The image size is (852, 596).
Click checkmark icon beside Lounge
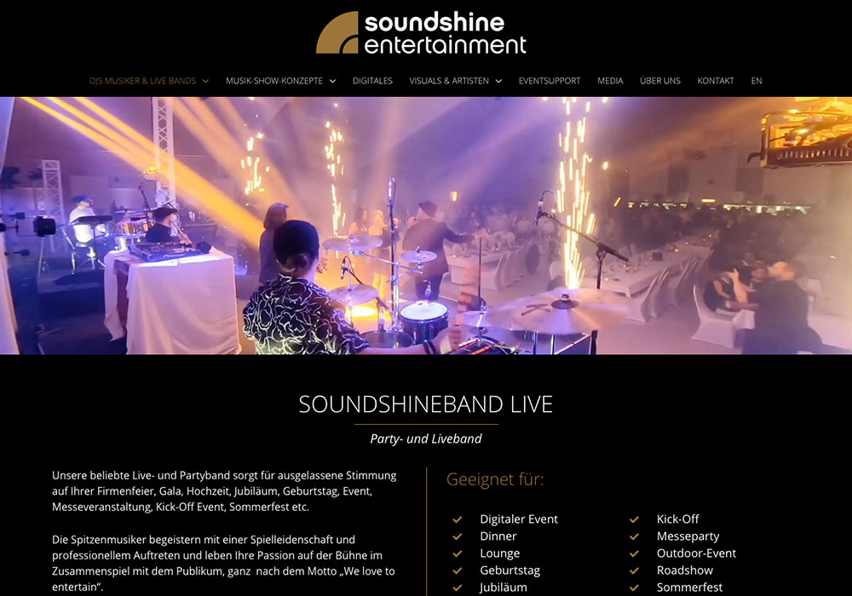point(458,553)
